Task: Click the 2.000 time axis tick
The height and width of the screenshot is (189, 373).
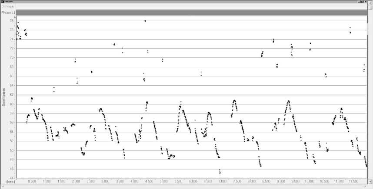Action: pyautogui.click(x=76, y=181)
